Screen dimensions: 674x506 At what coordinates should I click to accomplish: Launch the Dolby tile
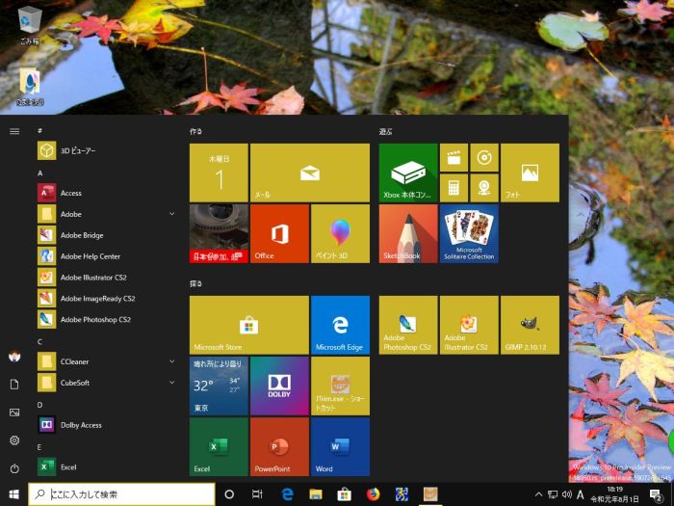pyautogui.click(x=279, y=386)
